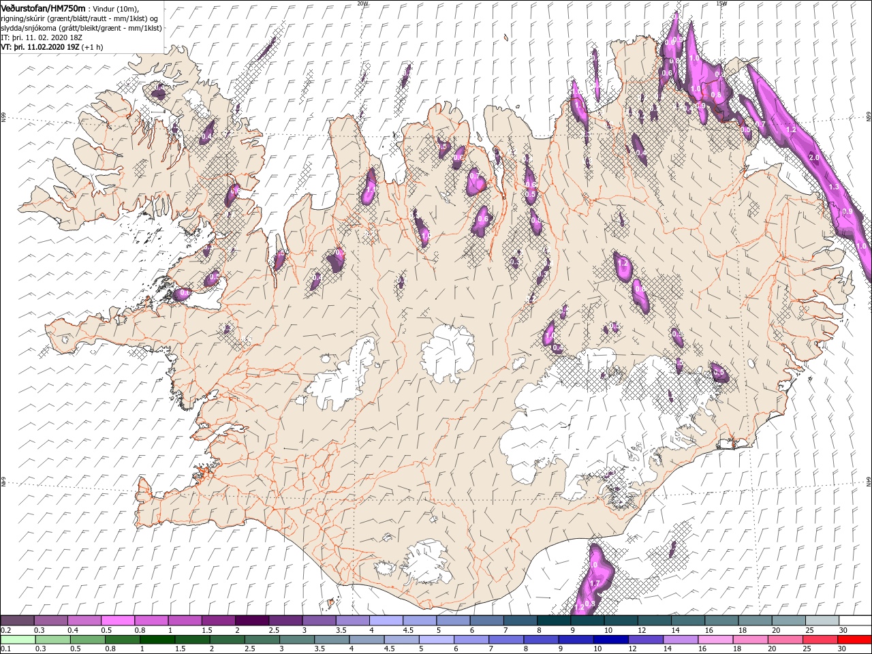Select top-row legend swatch between 6 and 7
Screen dimensions: 872x654
click(x=486, y=621)
